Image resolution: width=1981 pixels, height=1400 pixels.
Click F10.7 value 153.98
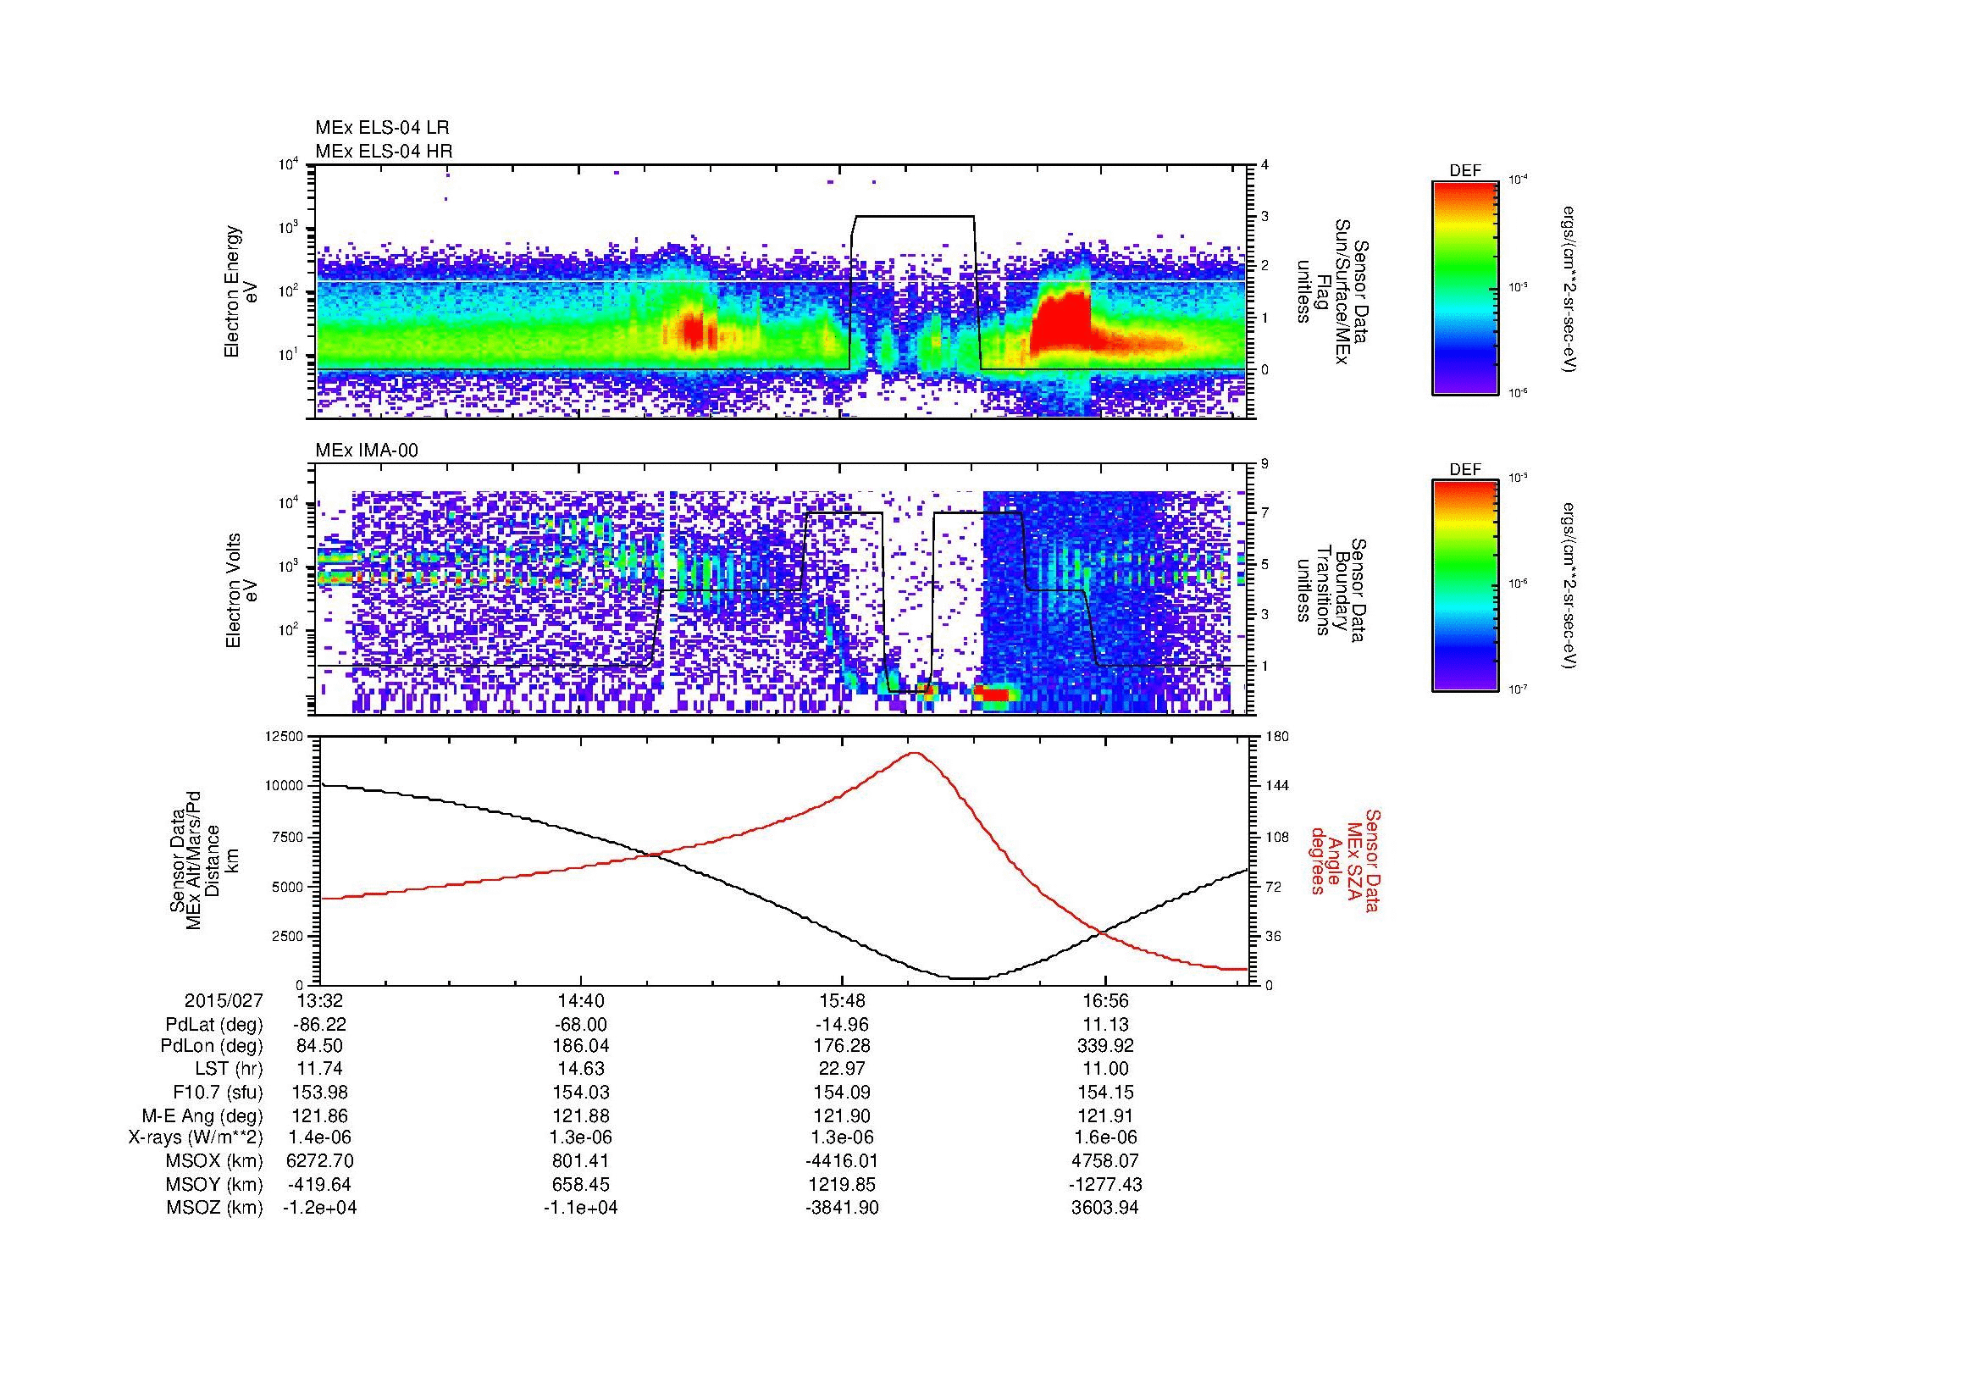(319, 1092)
